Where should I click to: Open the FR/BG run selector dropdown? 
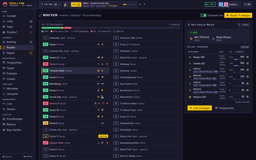coord(50,4)
